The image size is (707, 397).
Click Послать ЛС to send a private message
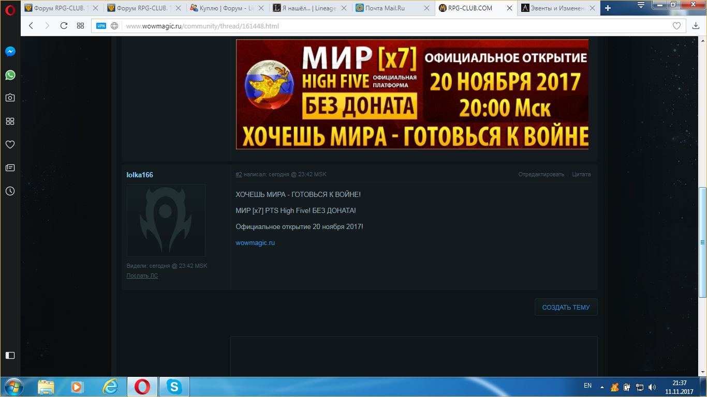(x=142, y=276)
